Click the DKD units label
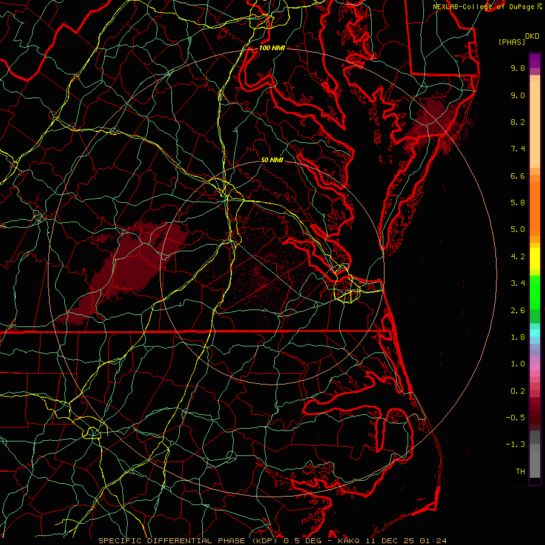 (x=532, y=36)
